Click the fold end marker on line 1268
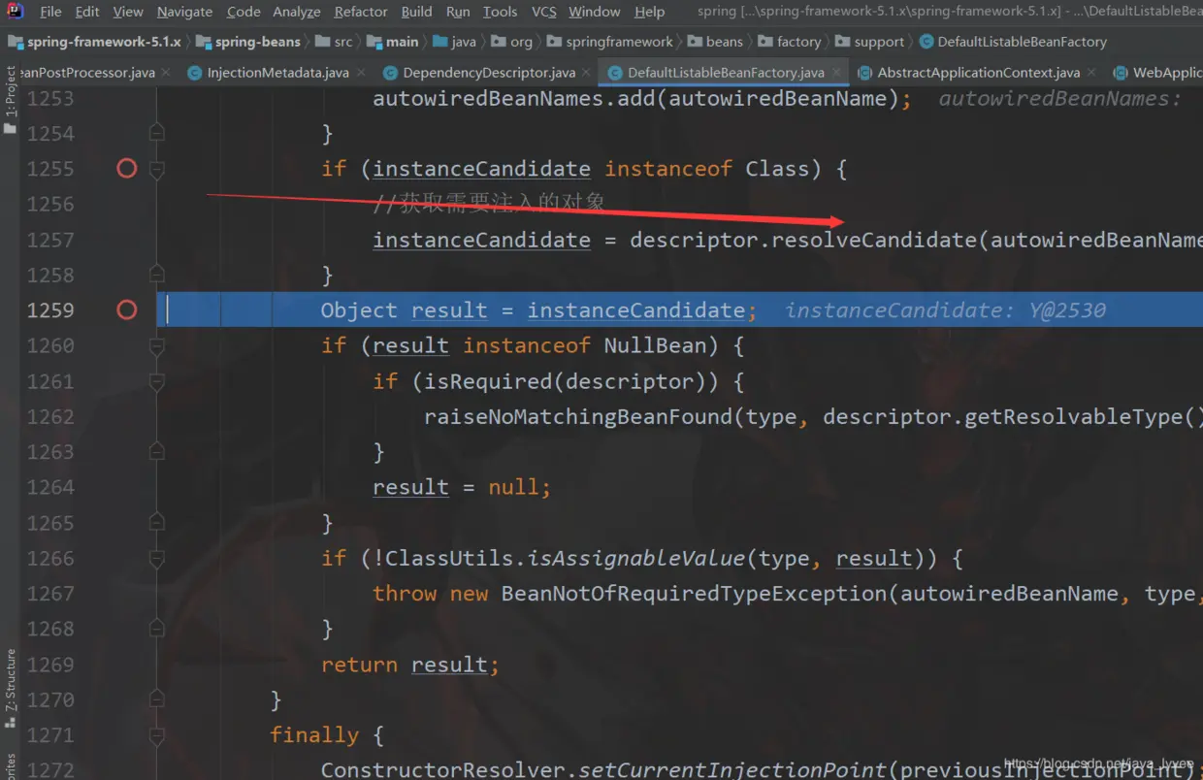1203x780 pixels. click(157, 629)
